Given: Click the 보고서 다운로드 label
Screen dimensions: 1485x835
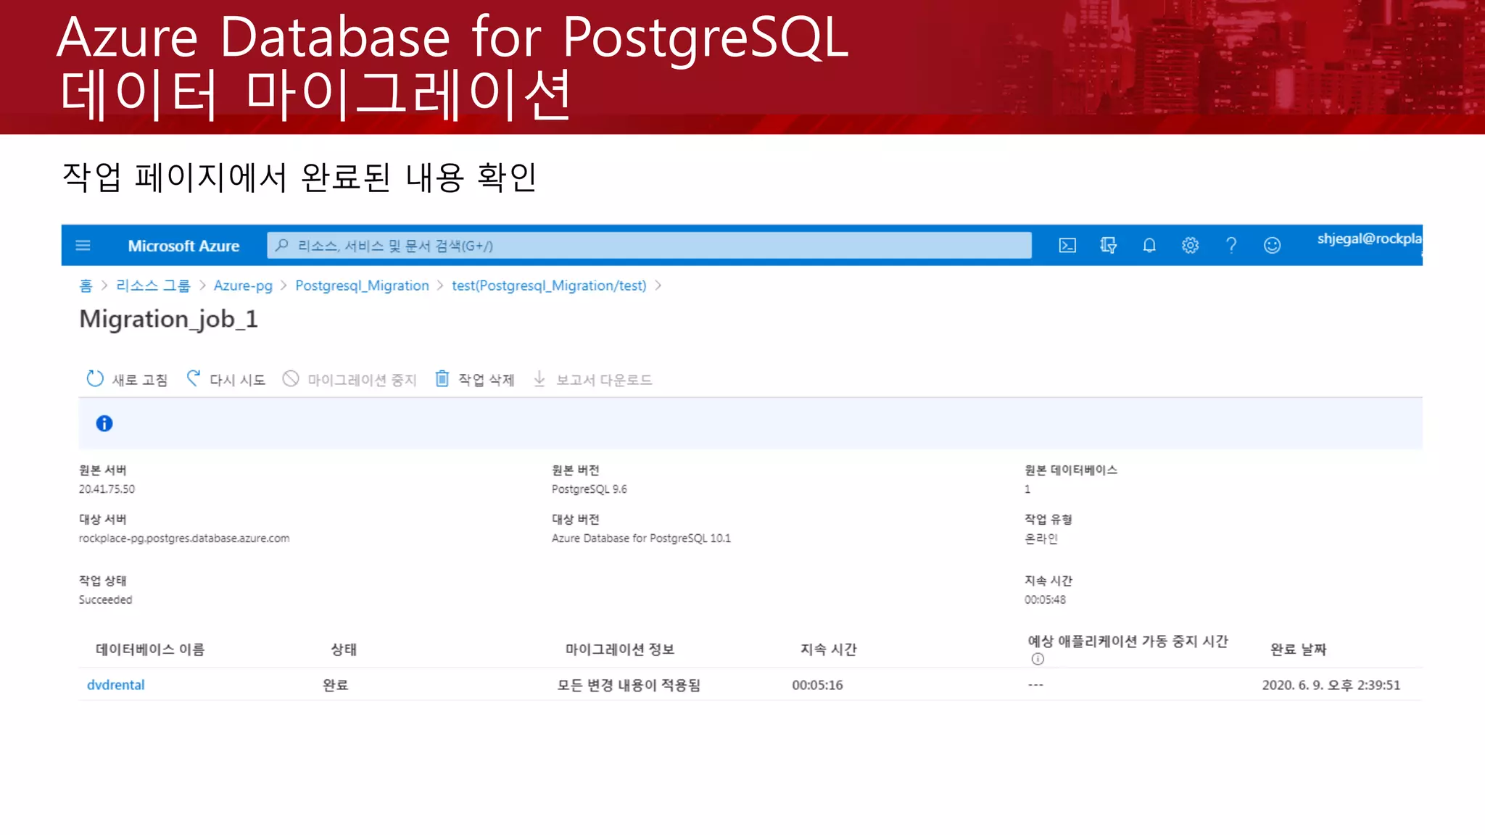Looking at the screenshot, I should click(x=604, y=380).
